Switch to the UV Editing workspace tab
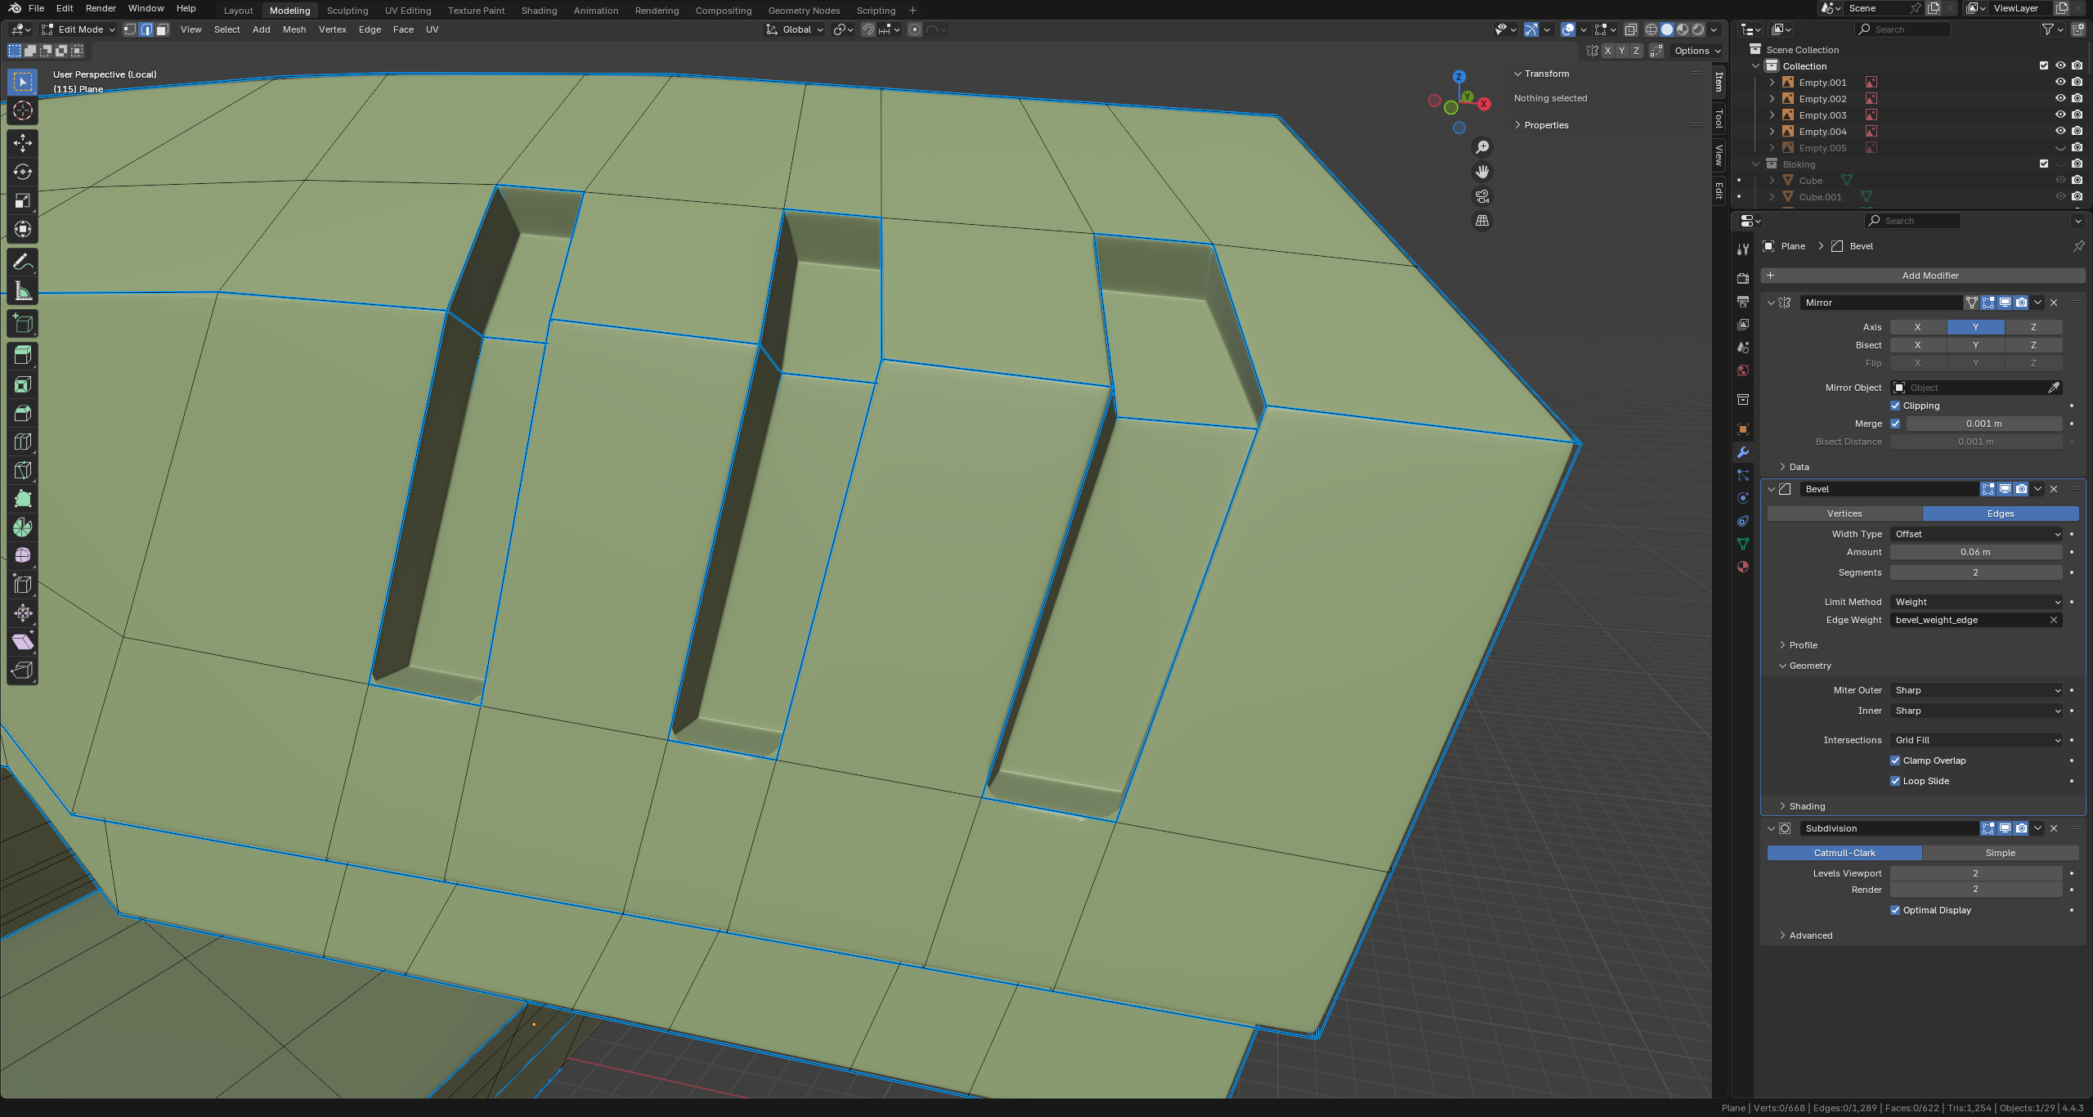Screen dimensions: 2093x1117 pos(408,11)
